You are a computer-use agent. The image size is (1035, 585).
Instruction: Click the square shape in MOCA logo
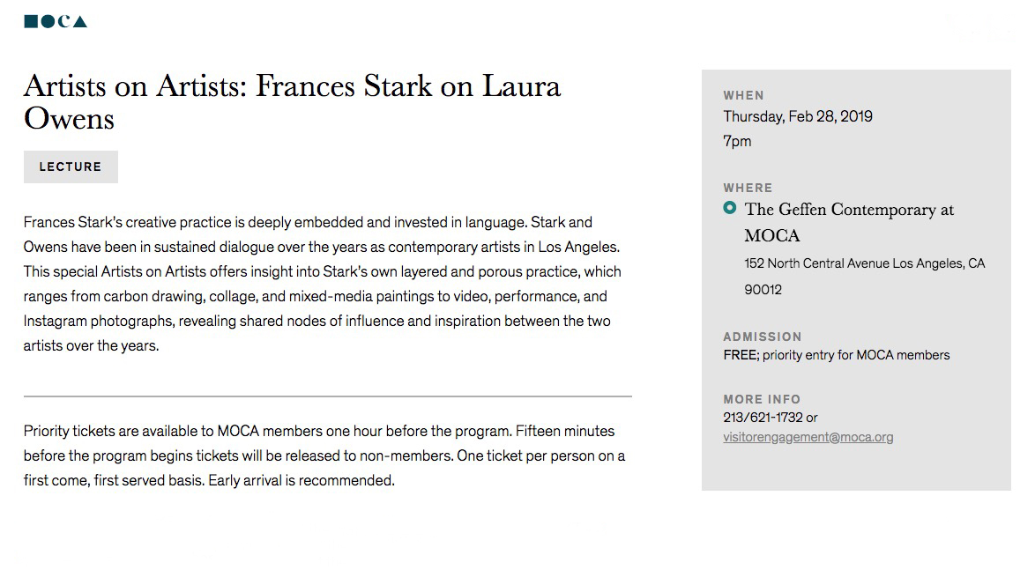tap(30, 21)
